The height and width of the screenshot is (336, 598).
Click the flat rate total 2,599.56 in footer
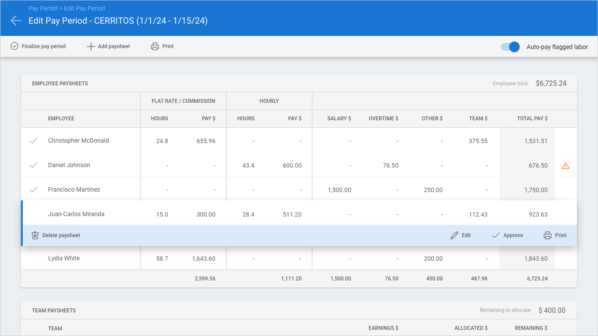click(205, 279)
